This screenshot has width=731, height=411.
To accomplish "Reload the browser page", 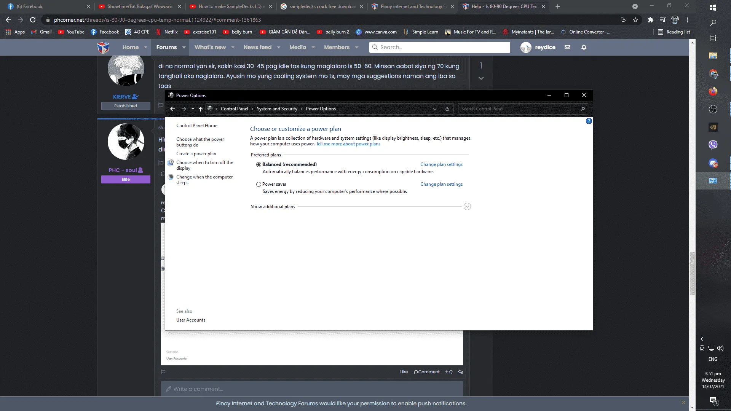I will coord(33,20).
